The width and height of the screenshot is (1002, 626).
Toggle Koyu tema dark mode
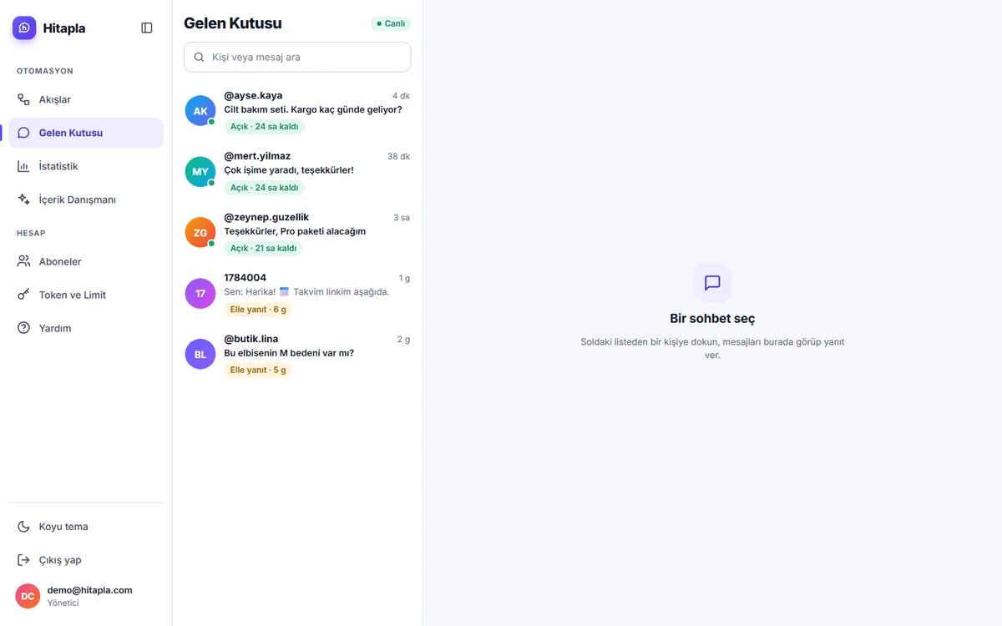coord(86,527)
